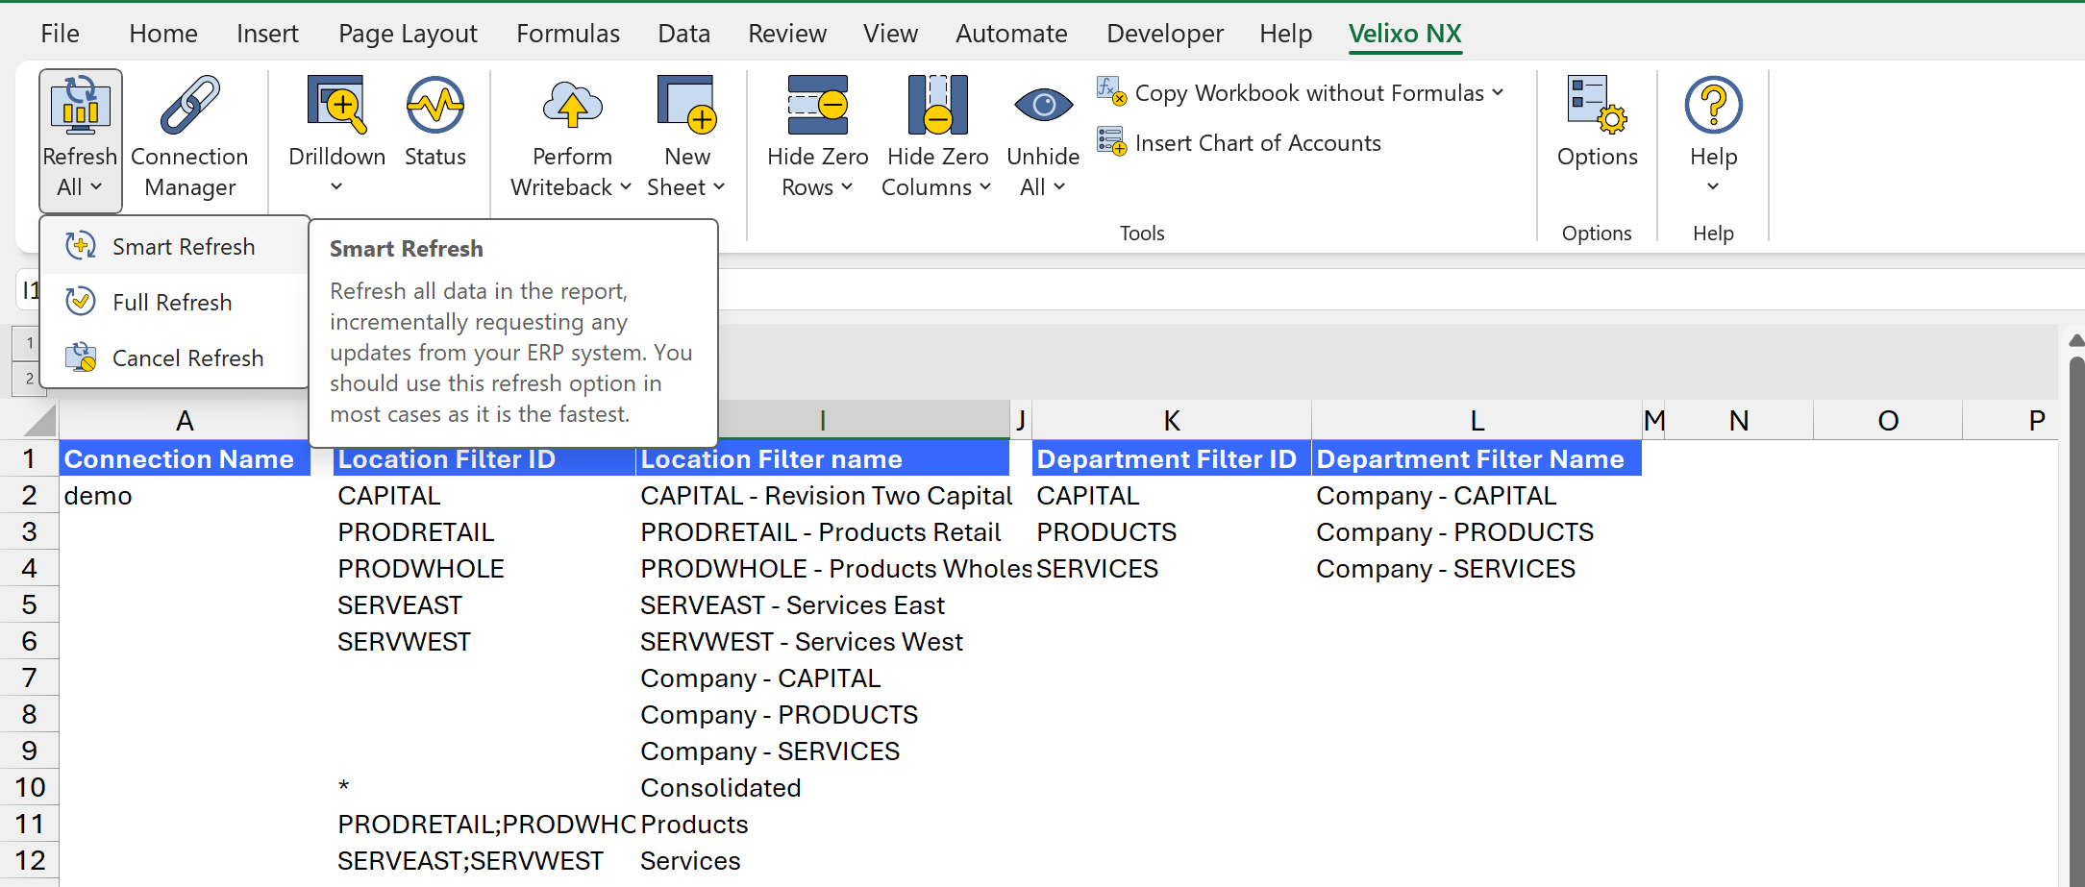Image resolution: width=2085 pixels, height=887 pixels.
Task: Click the select-all corner triangle
Action: point(39,420)
